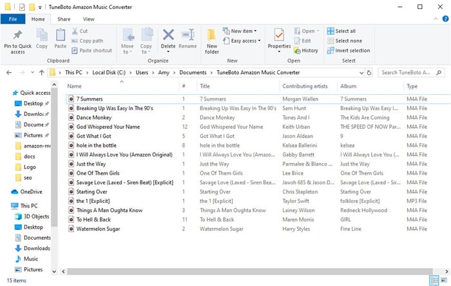This screenshot has width=451, height=286.
Task: Collapse the ribbon with the chevron
Action: point(436,19)
